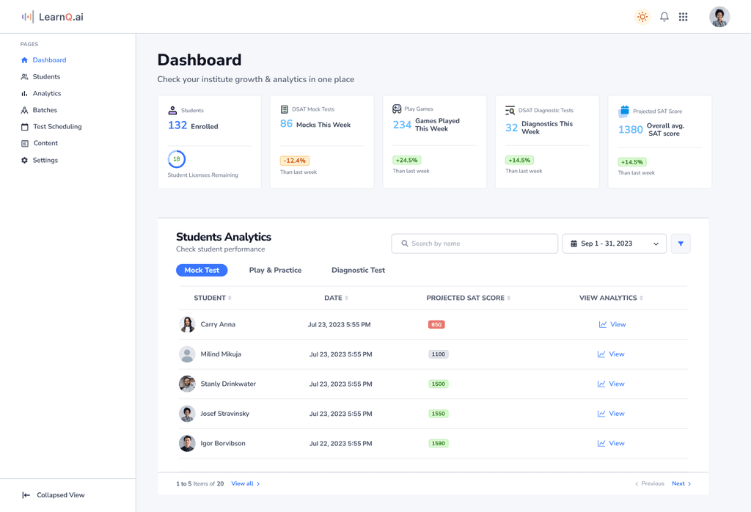Screen dimensions: 751x512
Task: Switch to the Play & Practice tab
Action: pos(275,270)
